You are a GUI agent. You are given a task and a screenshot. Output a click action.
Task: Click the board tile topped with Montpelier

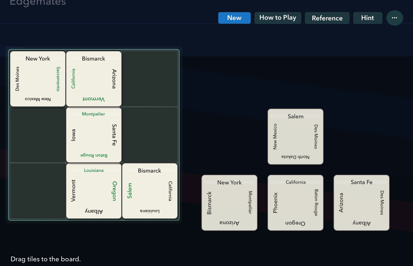click(94, 135)
